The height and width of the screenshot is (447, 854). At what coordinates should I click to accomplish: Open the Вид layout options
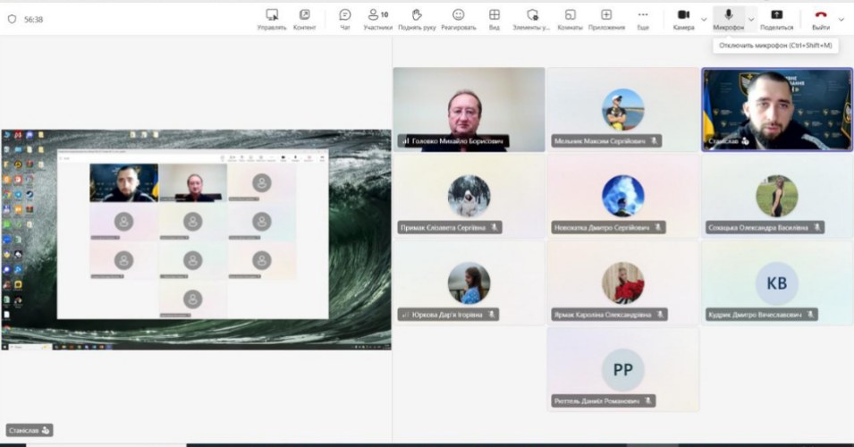click(494, 20)
